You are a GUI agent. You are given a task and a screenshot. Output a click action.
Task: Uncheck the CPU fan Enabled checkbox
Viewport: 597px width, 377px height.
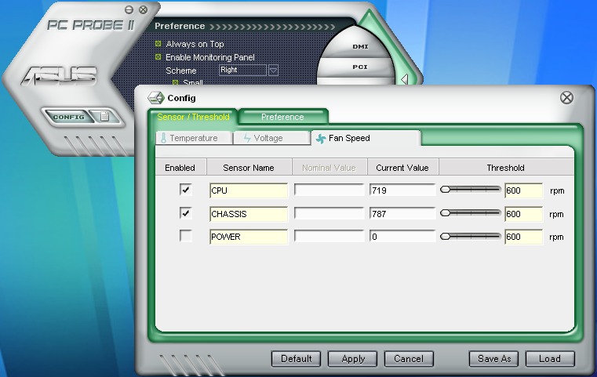(x=185, y=190)
